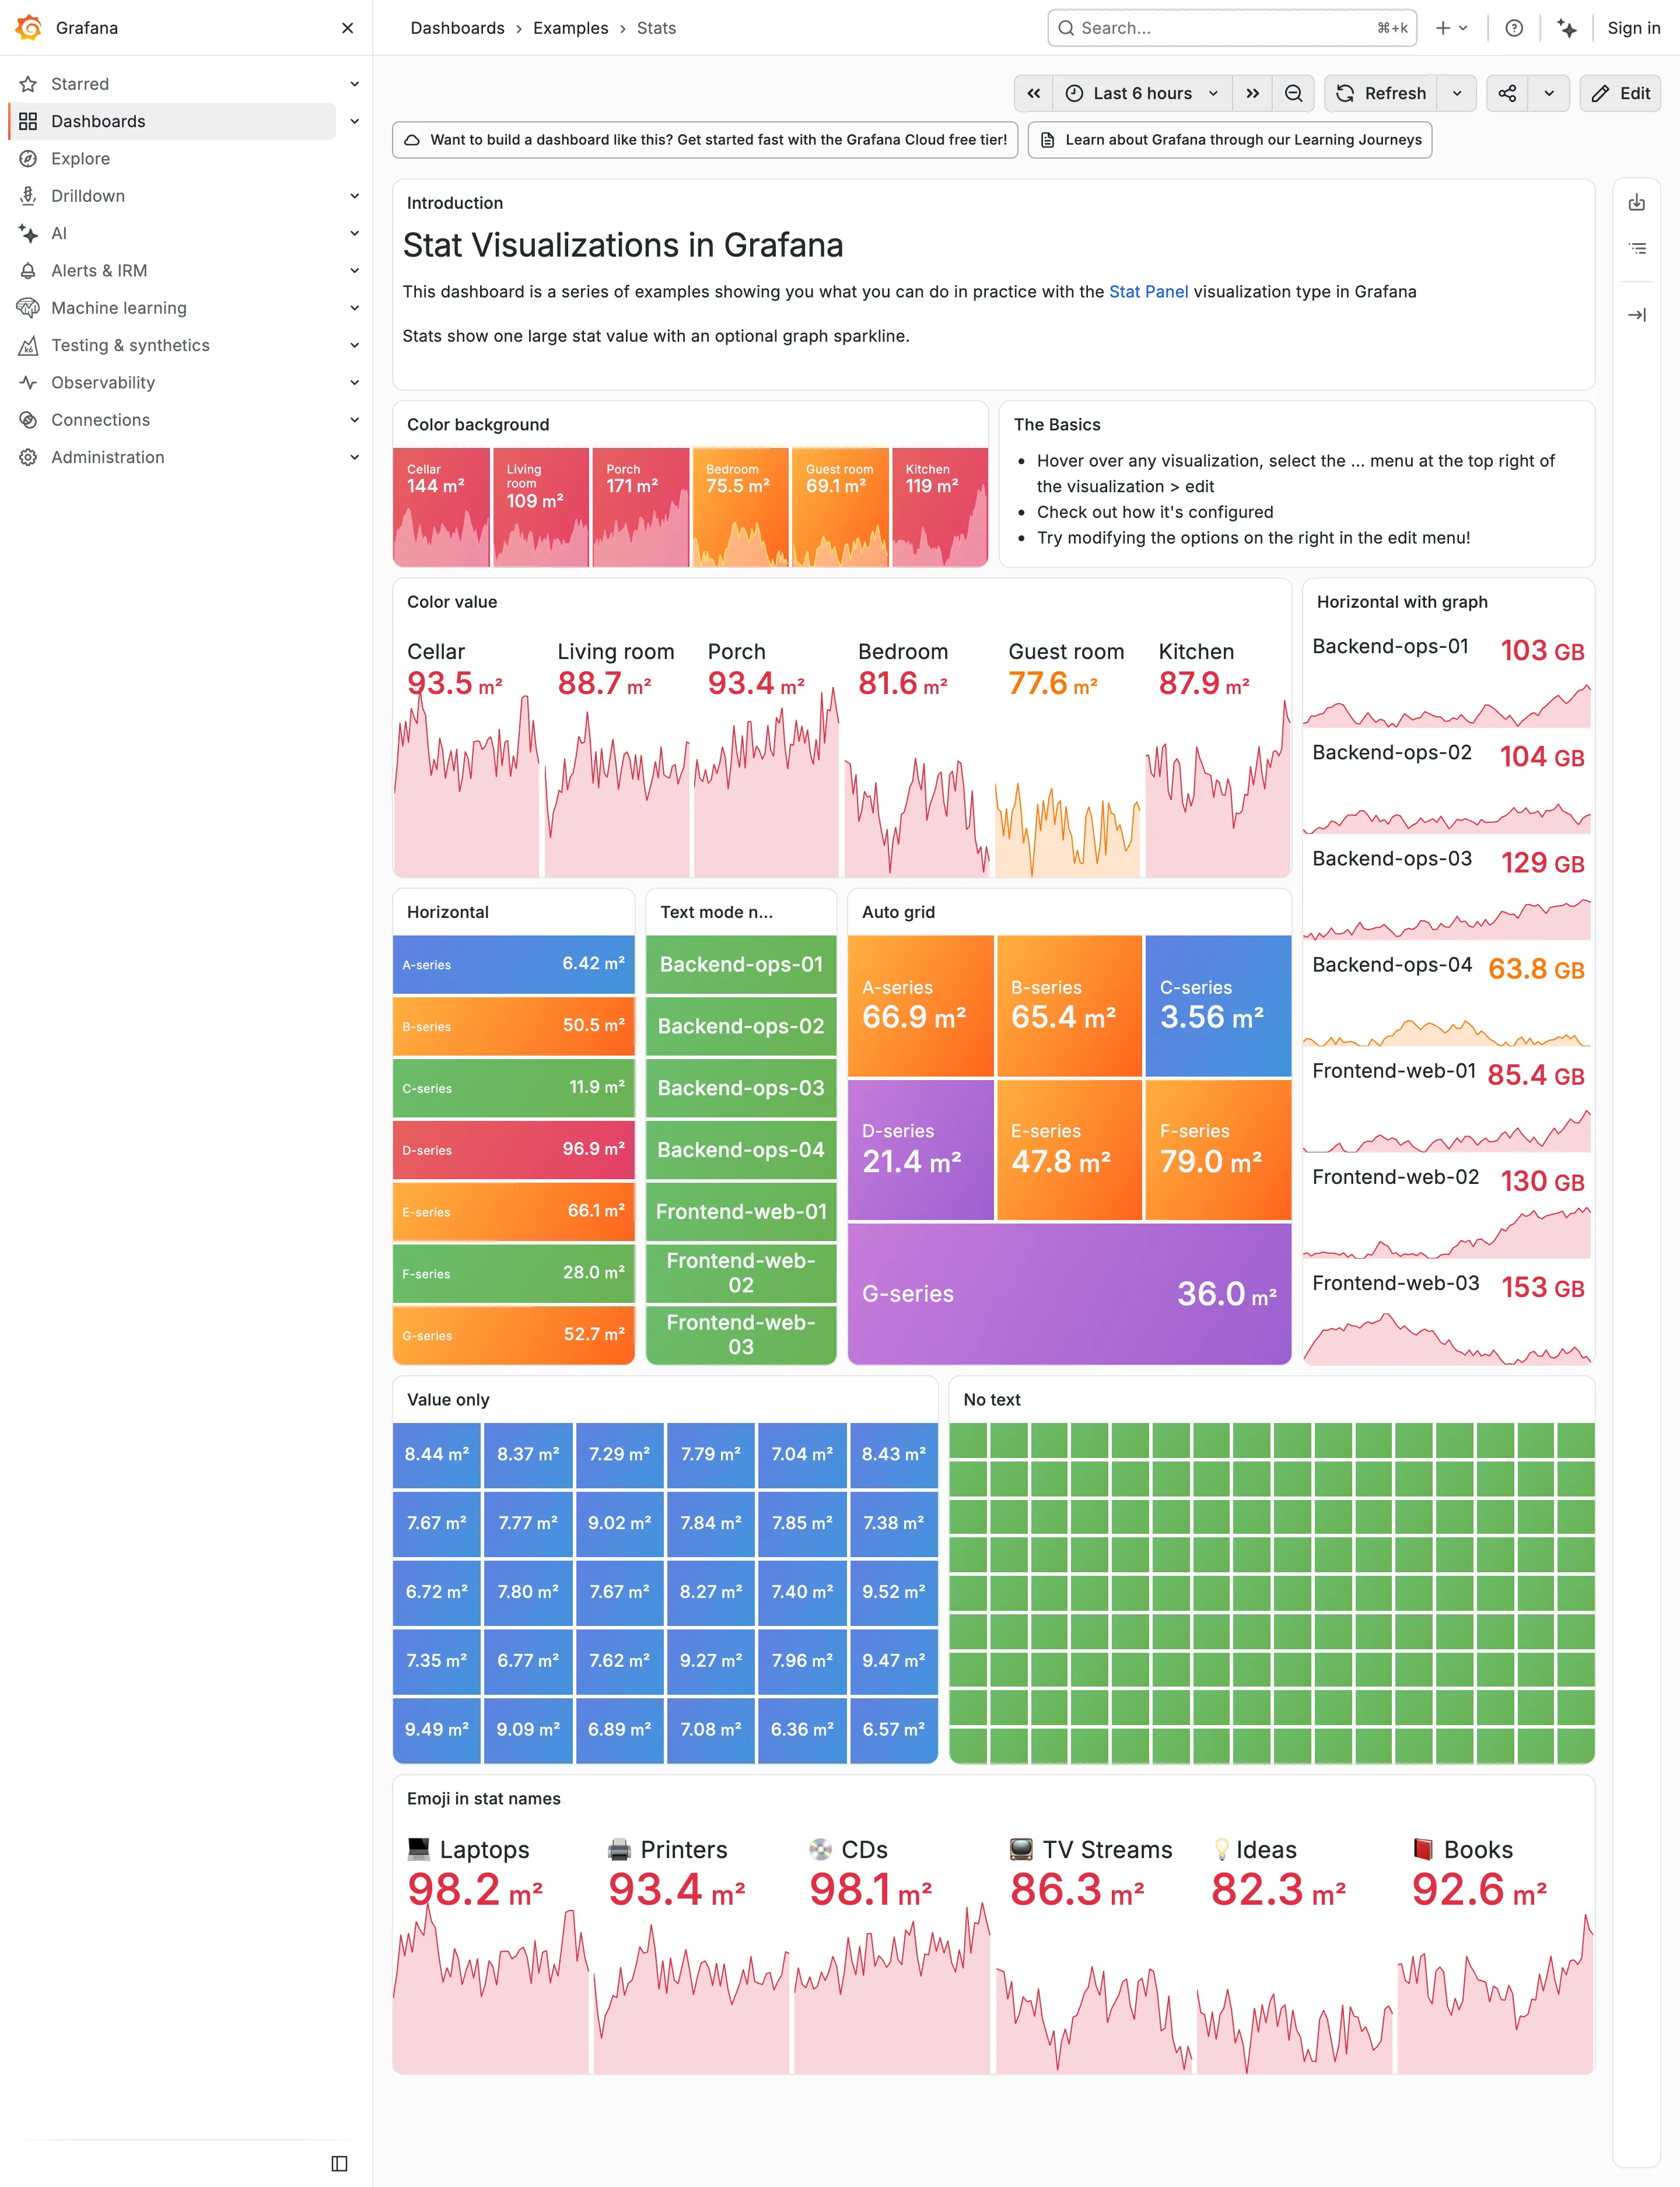Click the Drilldown icon in sidebar
The height and width of the screenshot is (2187, 1680).
pyautogui.click(x=28, y=196)
